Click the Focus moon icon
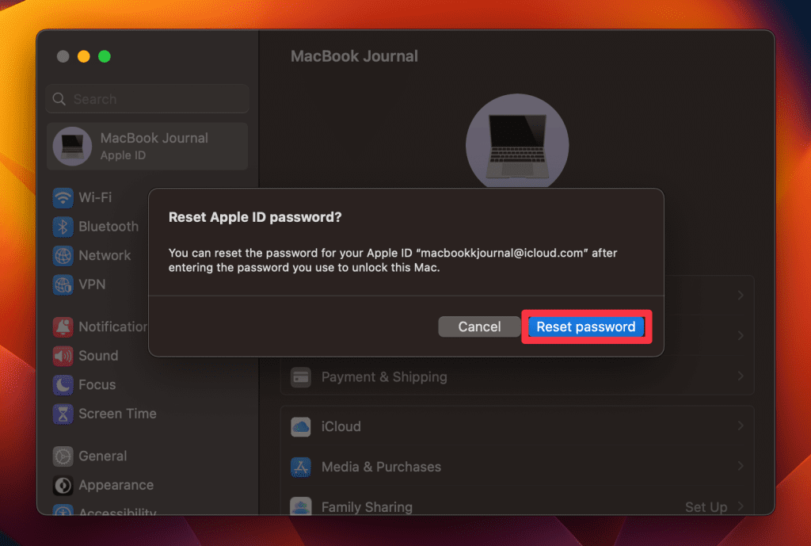The height and width of the screenshot is (546, 811). [x=63, y=384]
